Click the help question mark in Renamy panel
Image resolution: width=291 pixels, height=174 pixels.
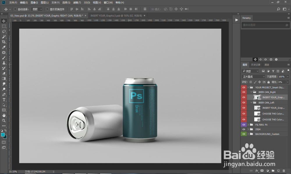276,60
